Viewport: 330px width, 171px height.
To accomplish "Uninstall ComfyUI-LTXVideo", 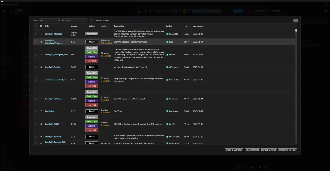I will (x=92, y=105).
